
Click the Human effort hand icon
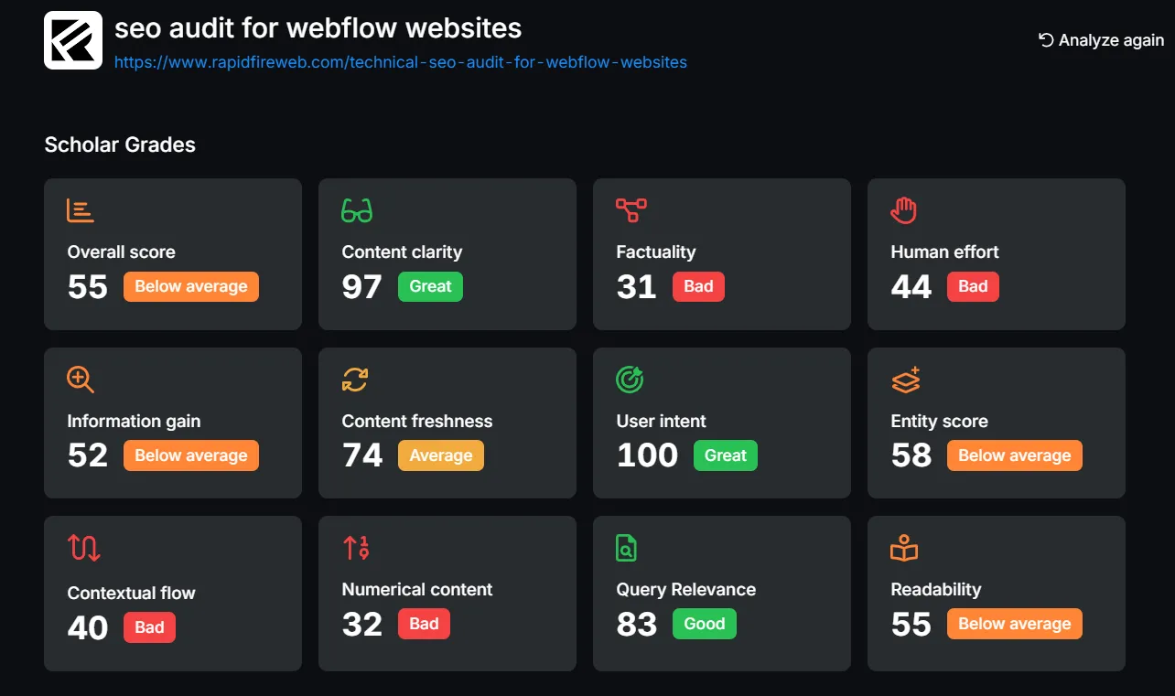[x=903, y=209]
